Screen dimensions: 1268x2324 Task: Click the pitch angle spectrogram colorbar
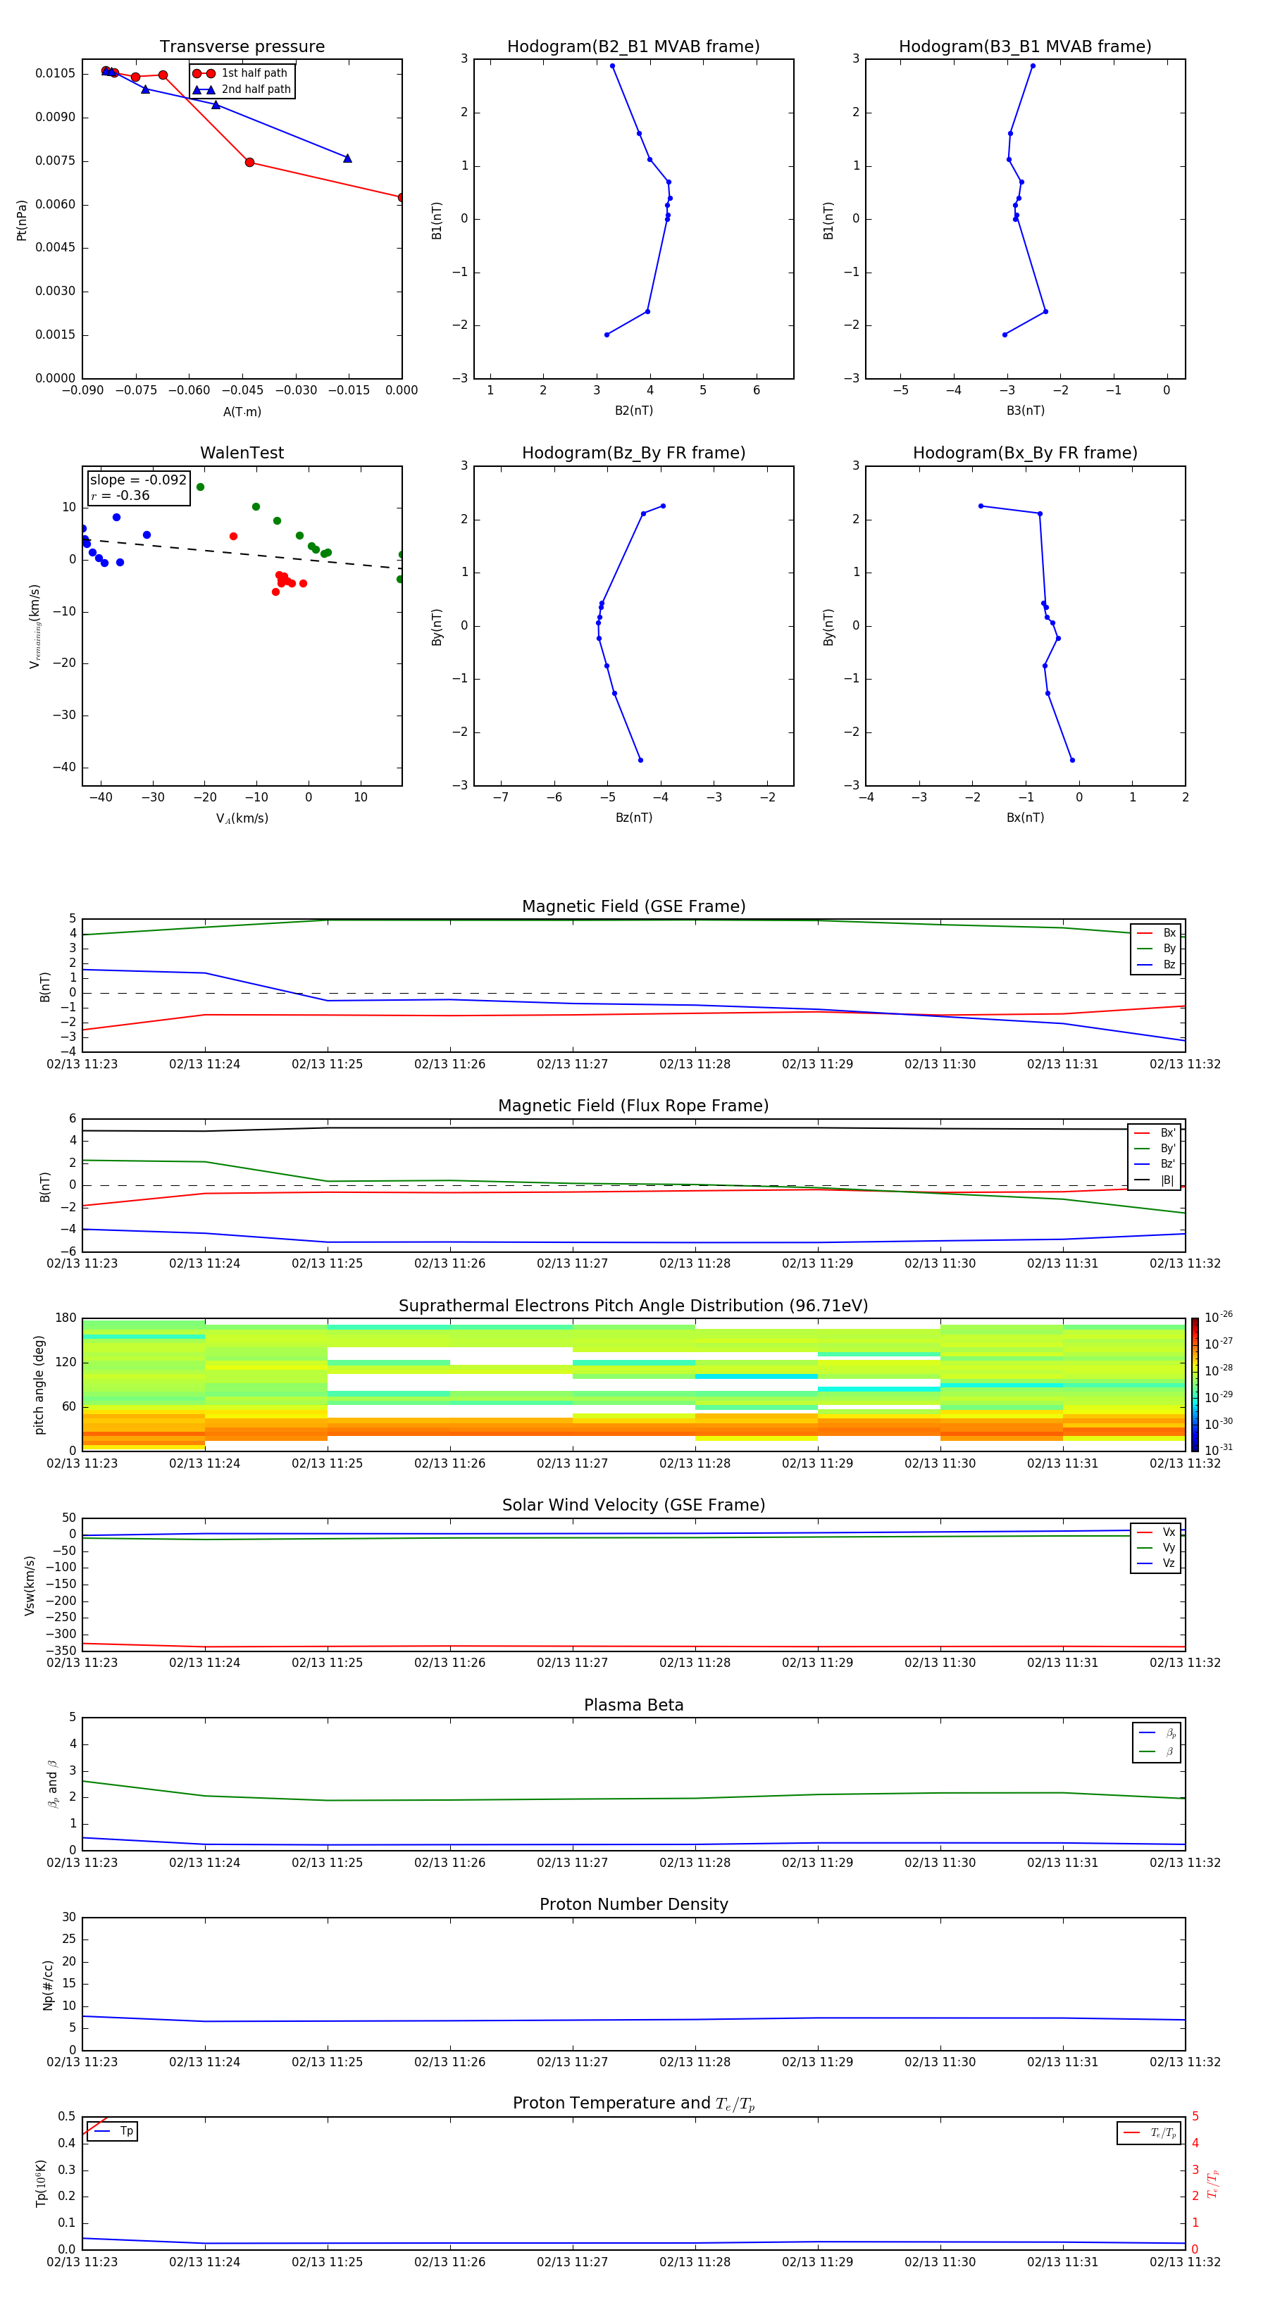(x=1194, y=1384)
